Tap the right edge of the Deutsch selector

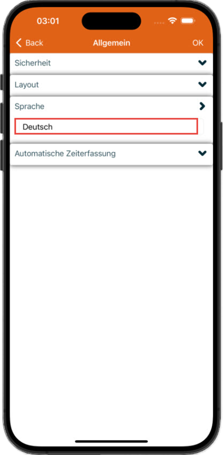201,127
